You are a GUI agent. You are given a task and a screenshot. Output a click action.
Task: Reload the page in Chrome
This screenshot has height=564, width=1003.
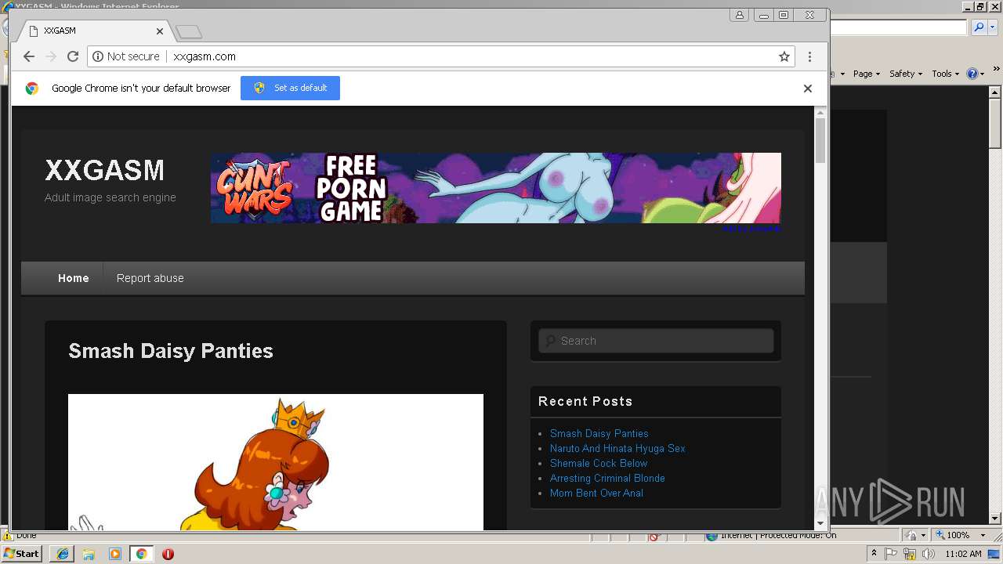[x=73, y=56]
